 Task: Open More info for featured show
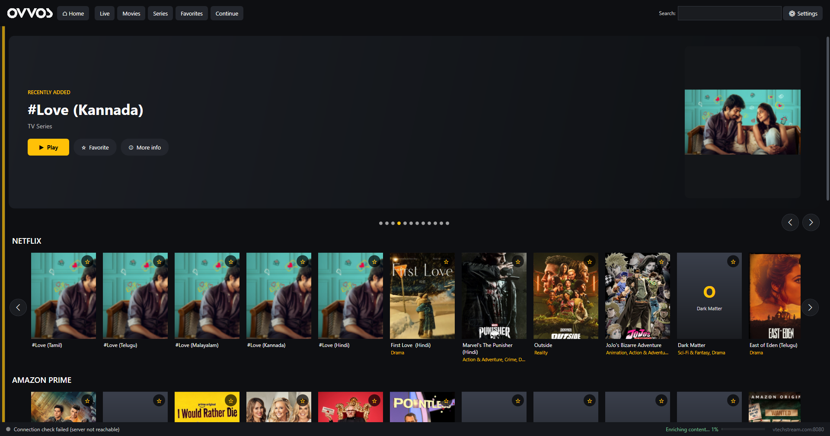[x=145, y=147]
